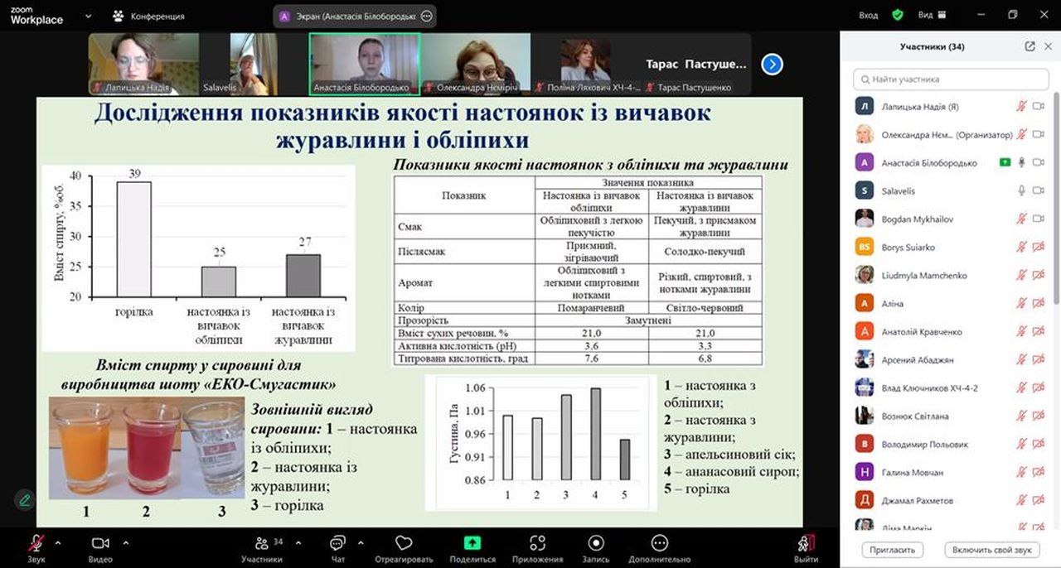
Task: Click camera-off icon for Liudmyla Mamchenko
Action: (1038, 276)
